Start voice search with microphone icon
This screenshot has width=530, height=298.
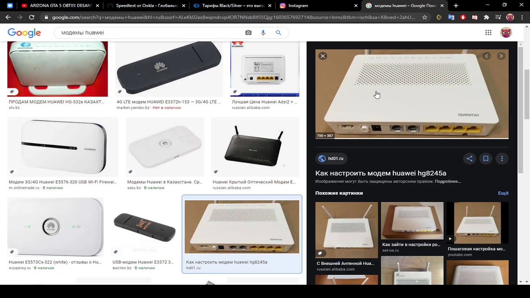point(263,33)
